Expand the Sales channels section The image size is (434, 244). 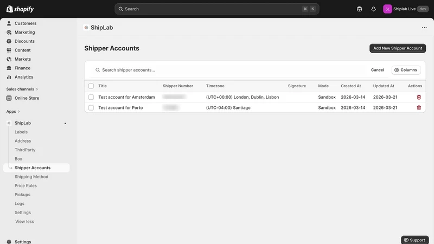click(x=22, y=89)
